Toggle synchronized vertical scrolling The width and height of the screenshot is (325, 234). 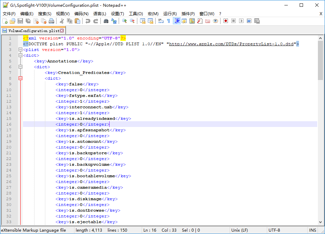(x=143, y=21)
